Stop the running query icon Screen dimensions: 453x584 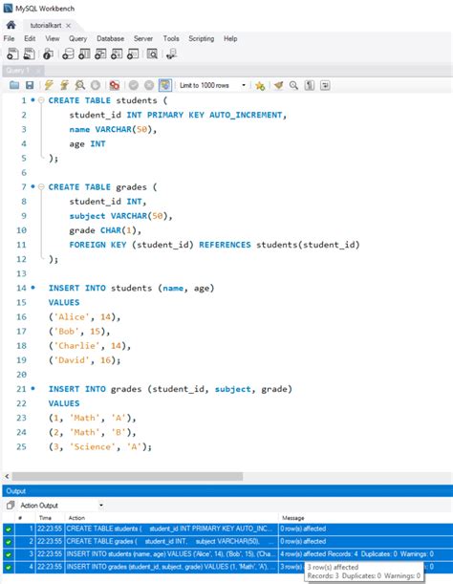96,85
